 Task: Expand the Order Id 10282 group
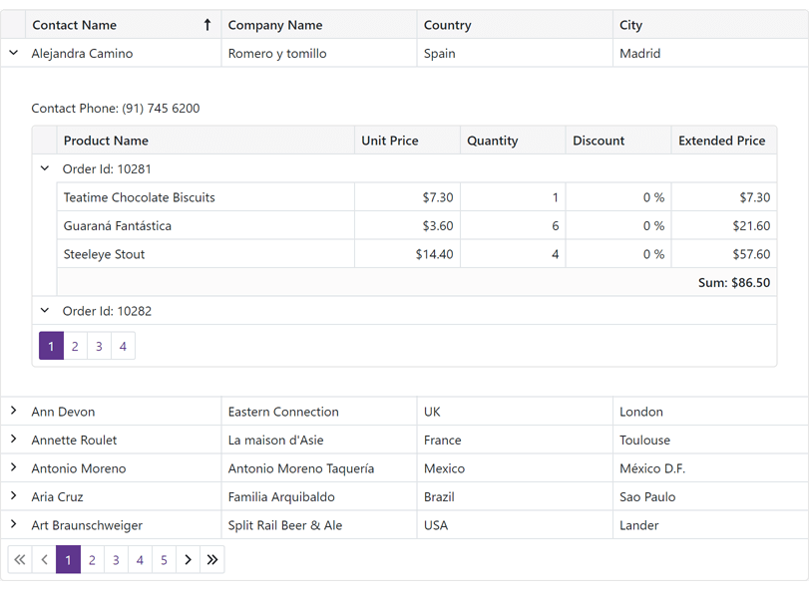pyautogui.click(x=44, y=310)
